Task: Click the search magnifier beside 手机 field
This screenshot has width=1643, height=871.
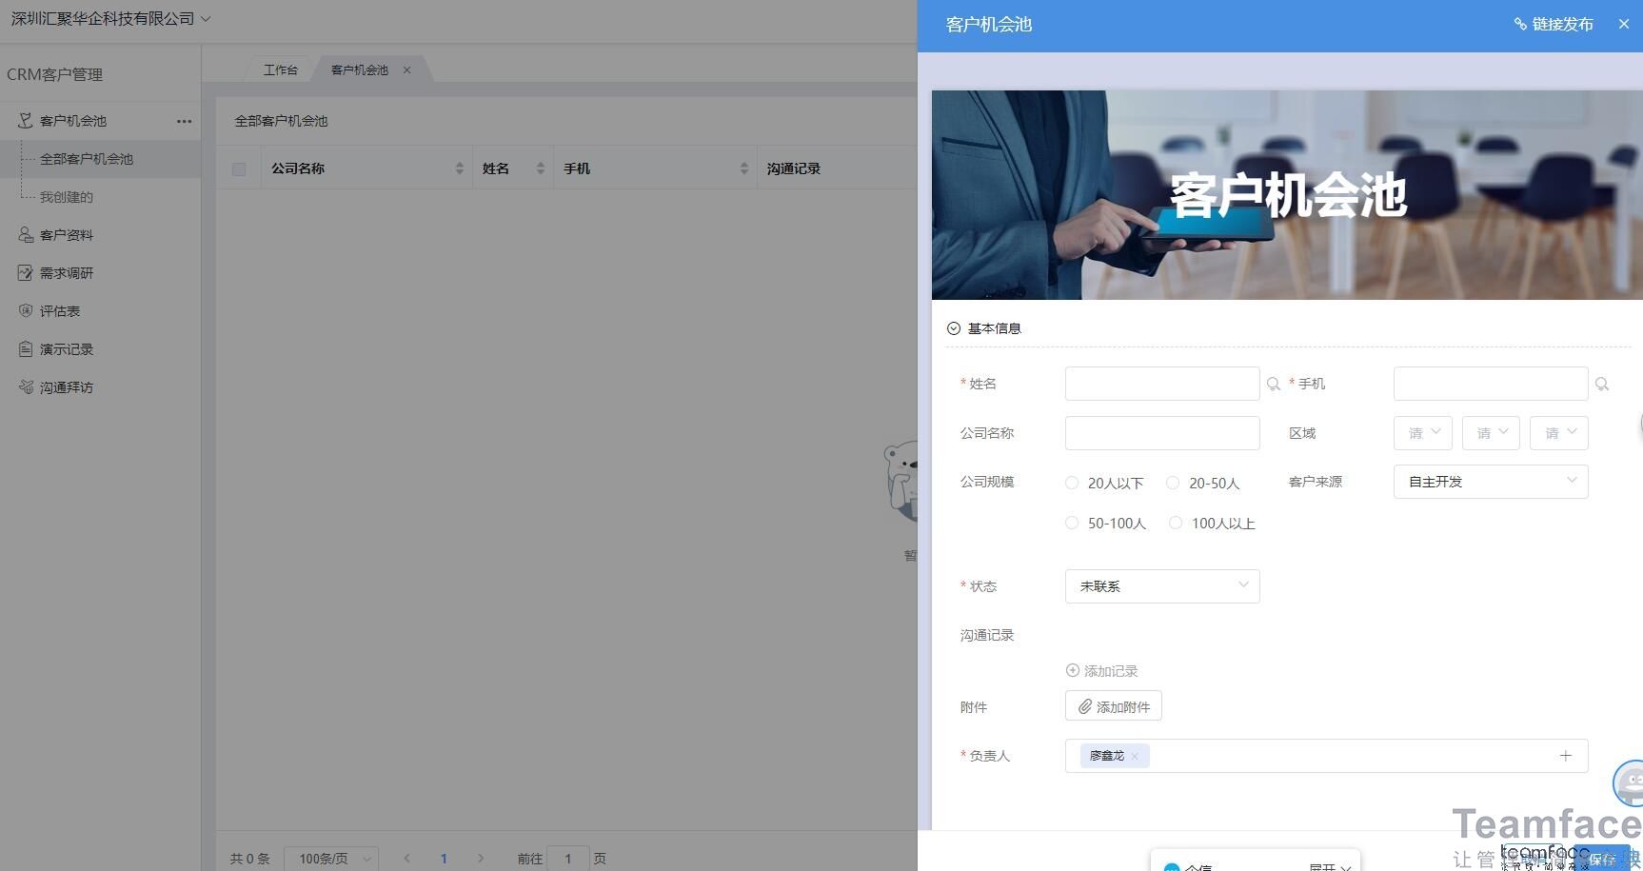Action: (x=1602, y=384)
